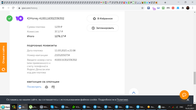Click the ЮMoney purple logo
The height and width of the screenshot is (110, 196).
pyautogui.click(x=19, y=18)
